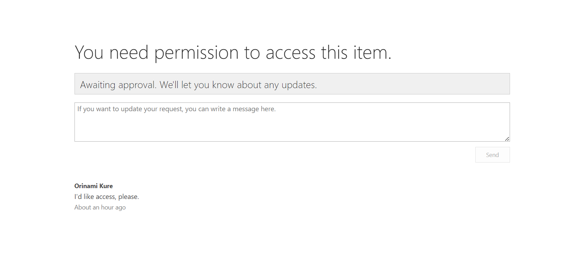Click the empty lower area of the text box

[x=292, y=131]
